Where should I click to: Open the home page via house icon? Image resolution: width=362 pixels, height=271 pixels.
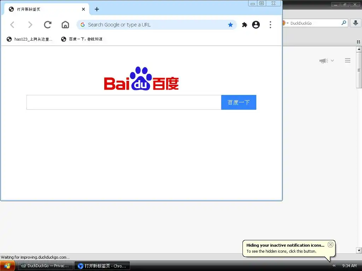click(65, 25)
